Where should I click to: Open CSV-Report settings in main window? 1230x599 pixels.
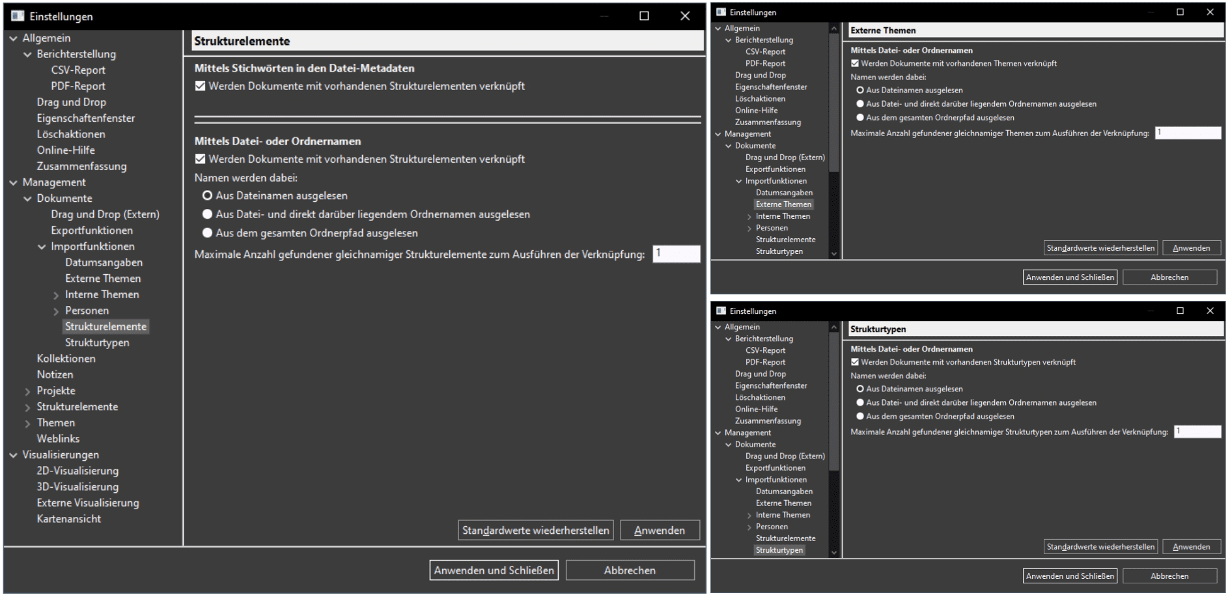[78, 70]
